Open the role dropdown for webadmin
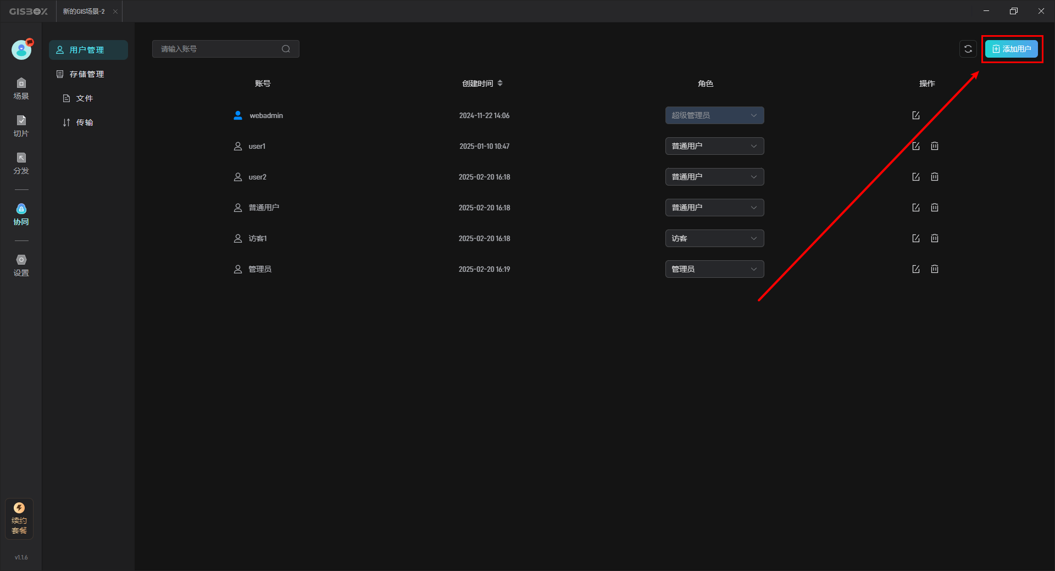Image resolution: width=1055 pixels, height=571 pixels. coord(715,115)
